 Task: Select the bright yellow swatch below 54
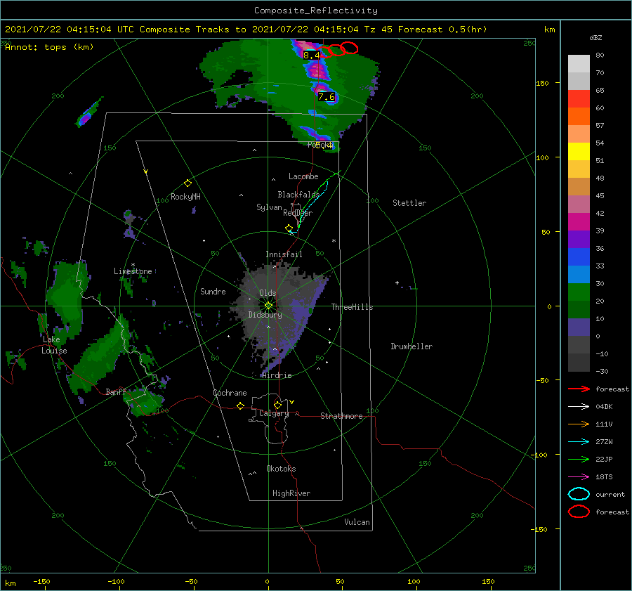(x=579, y=152)
